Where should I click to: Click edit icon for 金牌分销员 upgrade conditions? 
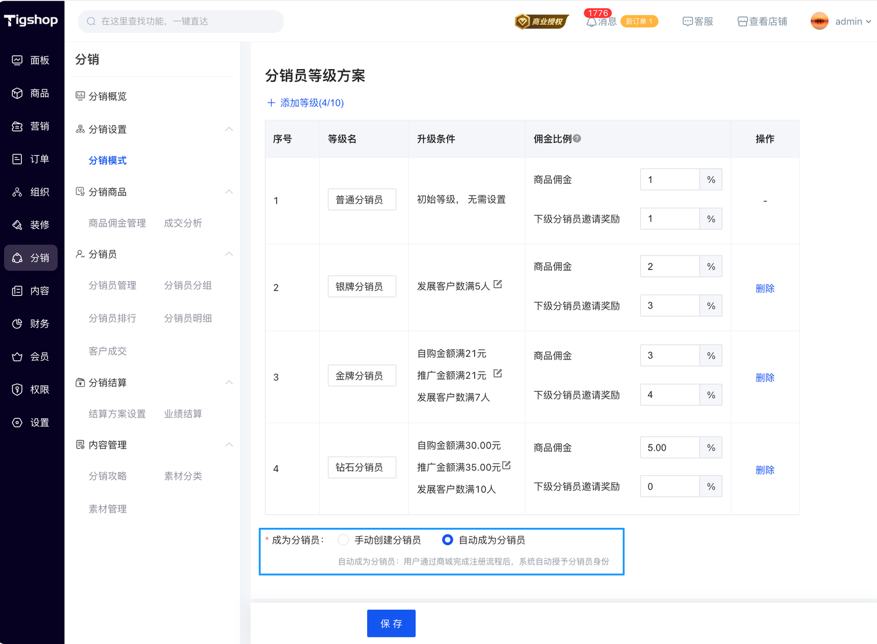coord(498,374)
